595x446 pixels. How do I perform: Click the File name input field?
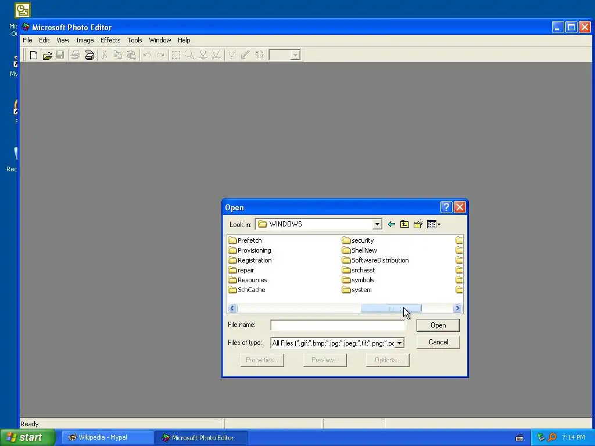pos(338,325)
